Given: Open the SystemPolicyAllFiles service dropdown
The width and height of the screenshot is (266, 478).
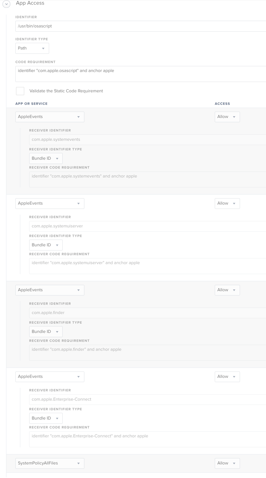Looking at the screenshot, I should pyautogui.click(x=50, y=463).
